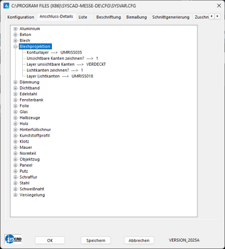Click the SYSCAD logo icon

(13, 239)
